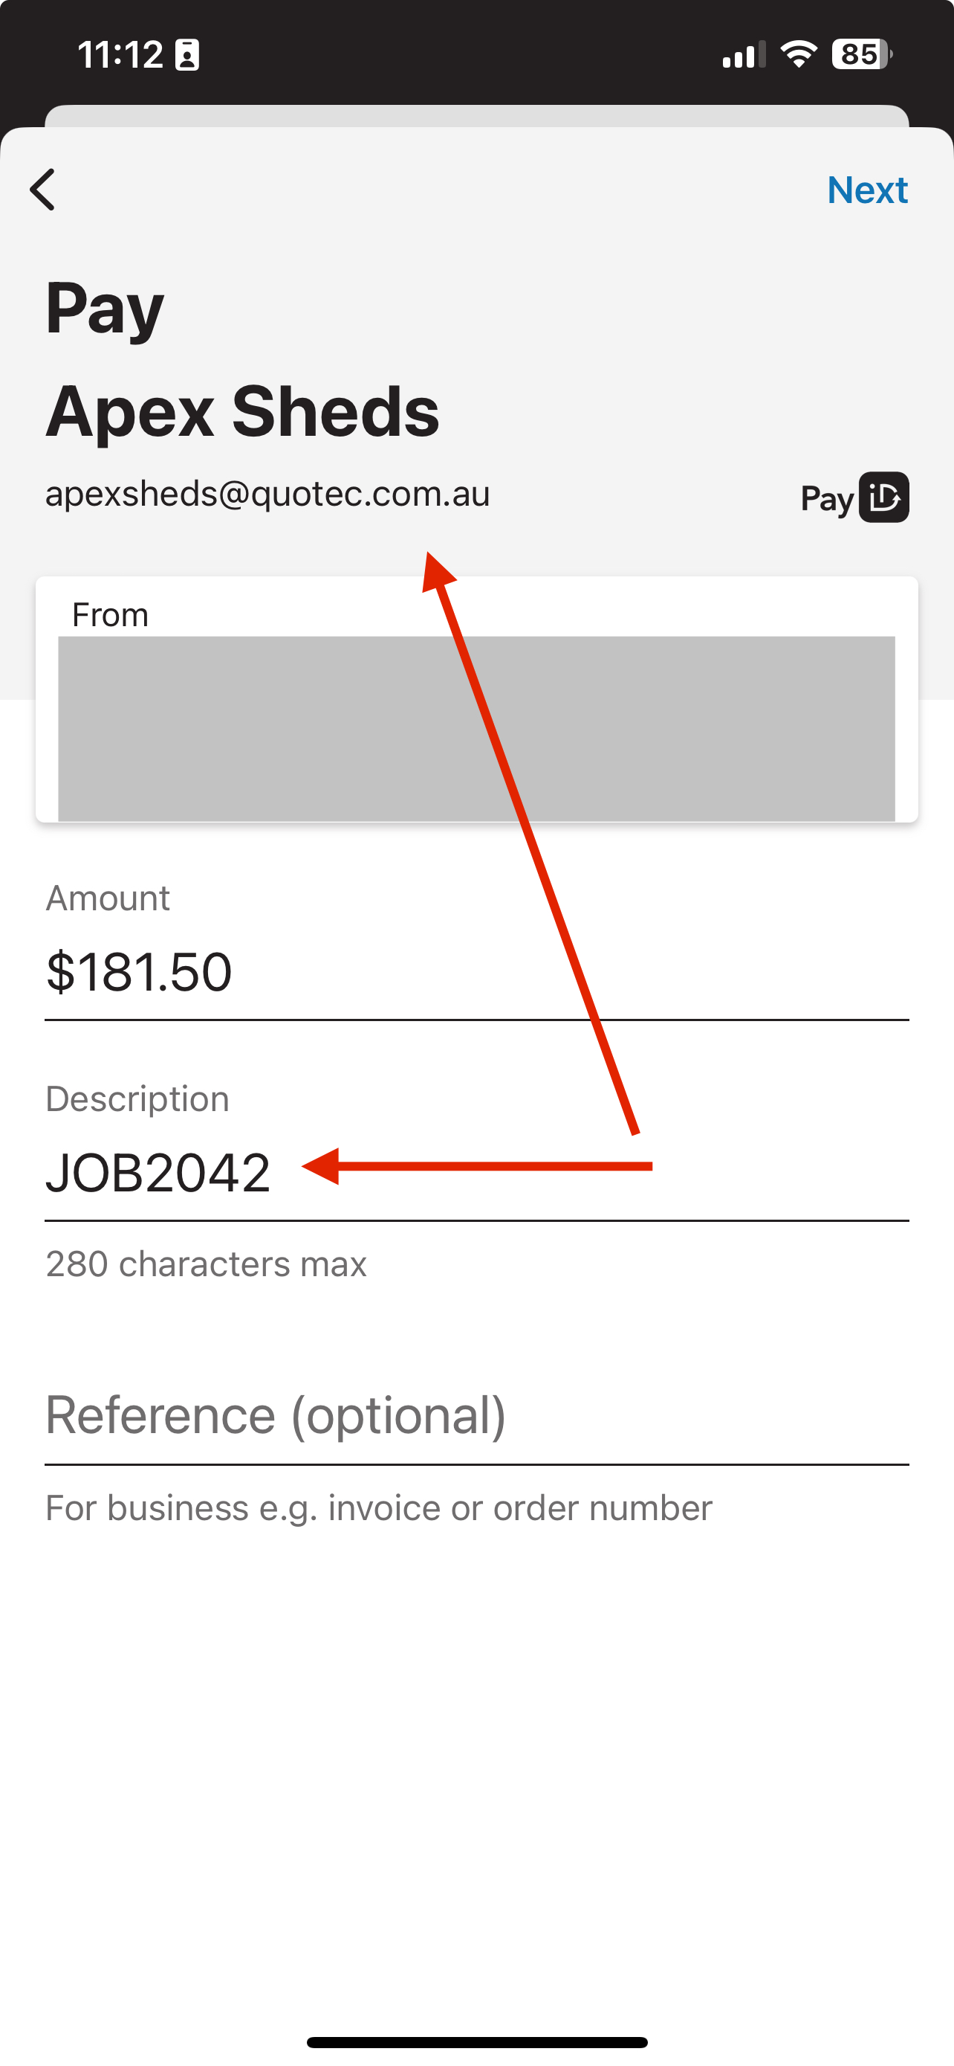Tap the home indicator bar
Viewport: 954px width, 2066px height.
476,2042
